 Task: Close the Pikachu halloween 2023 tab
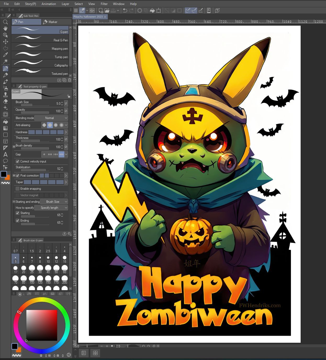[x=105, y=17]
